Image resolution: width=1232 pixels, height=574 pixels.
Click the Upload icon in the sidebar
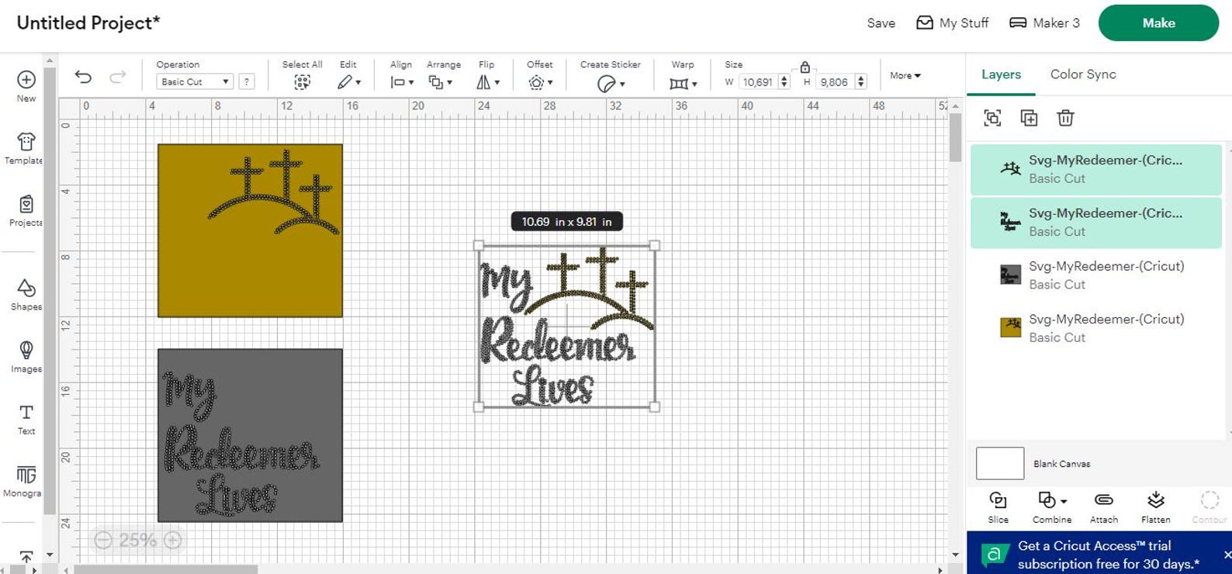point(26,558)
